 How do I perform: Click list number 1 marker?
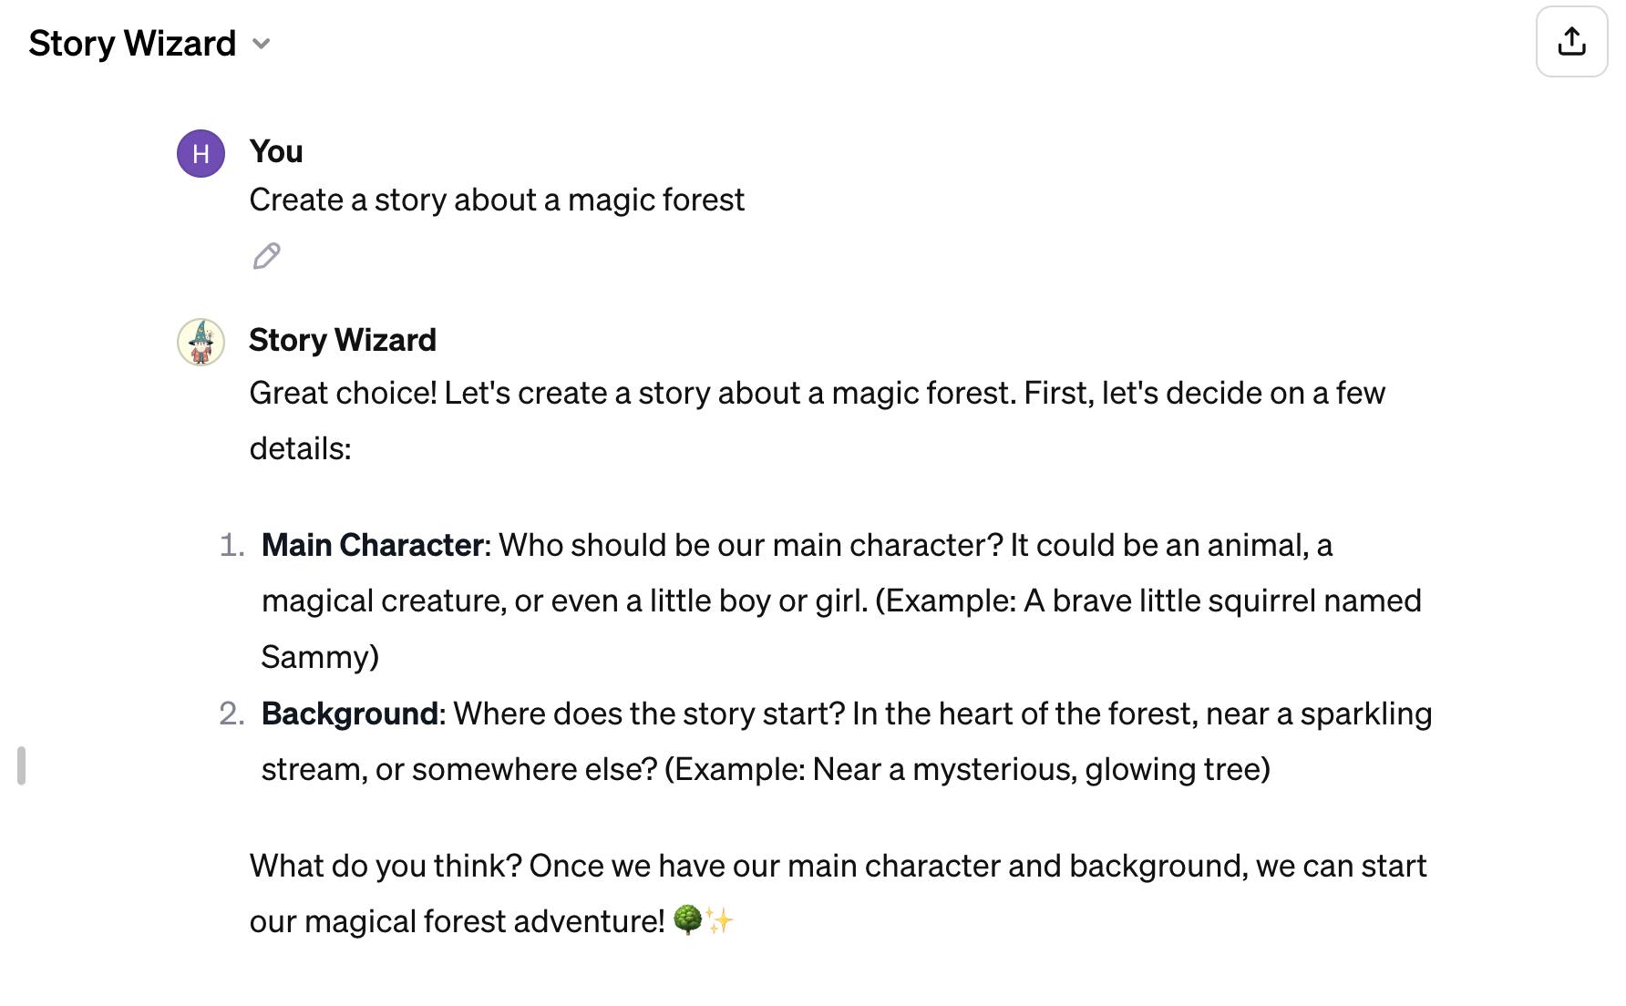point(232,545)
